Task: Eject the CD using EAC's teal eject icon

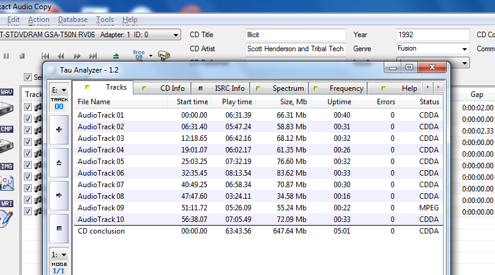Action: click(116, 56)
